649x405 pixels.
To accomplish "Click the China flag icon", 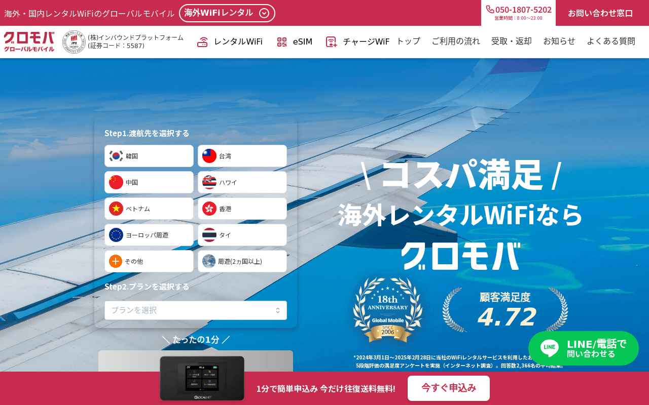I will coord(116,182).
